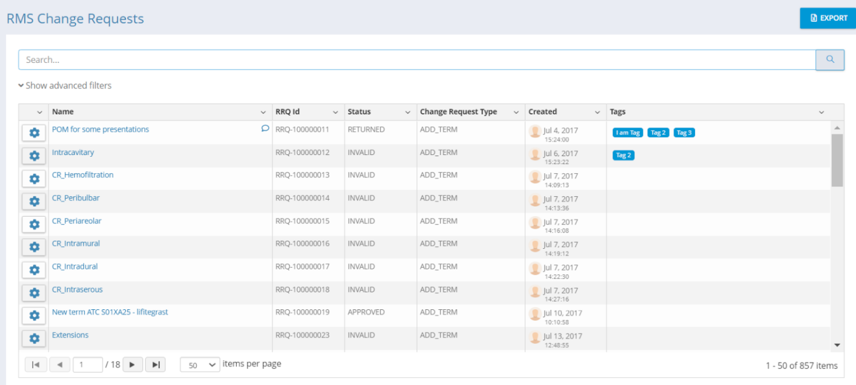Go to next page arrow

[x=132, y=364]
